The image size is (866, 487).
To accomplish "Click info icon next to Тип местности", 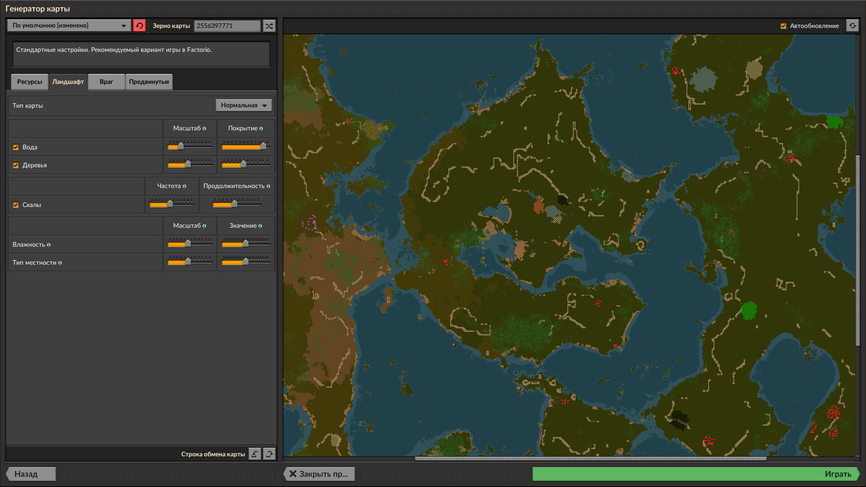I will (x=60, y=263).
